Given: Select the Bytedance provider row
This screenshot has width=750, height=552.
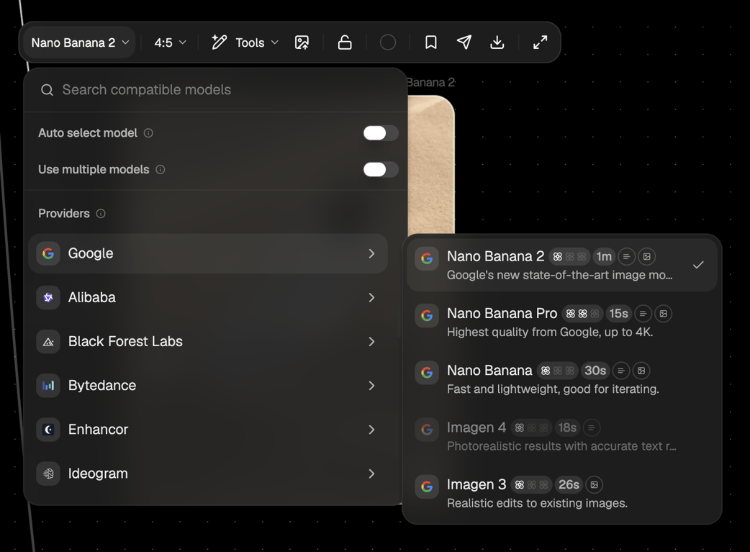Looking at the screenshot, I should pos(208,386).
